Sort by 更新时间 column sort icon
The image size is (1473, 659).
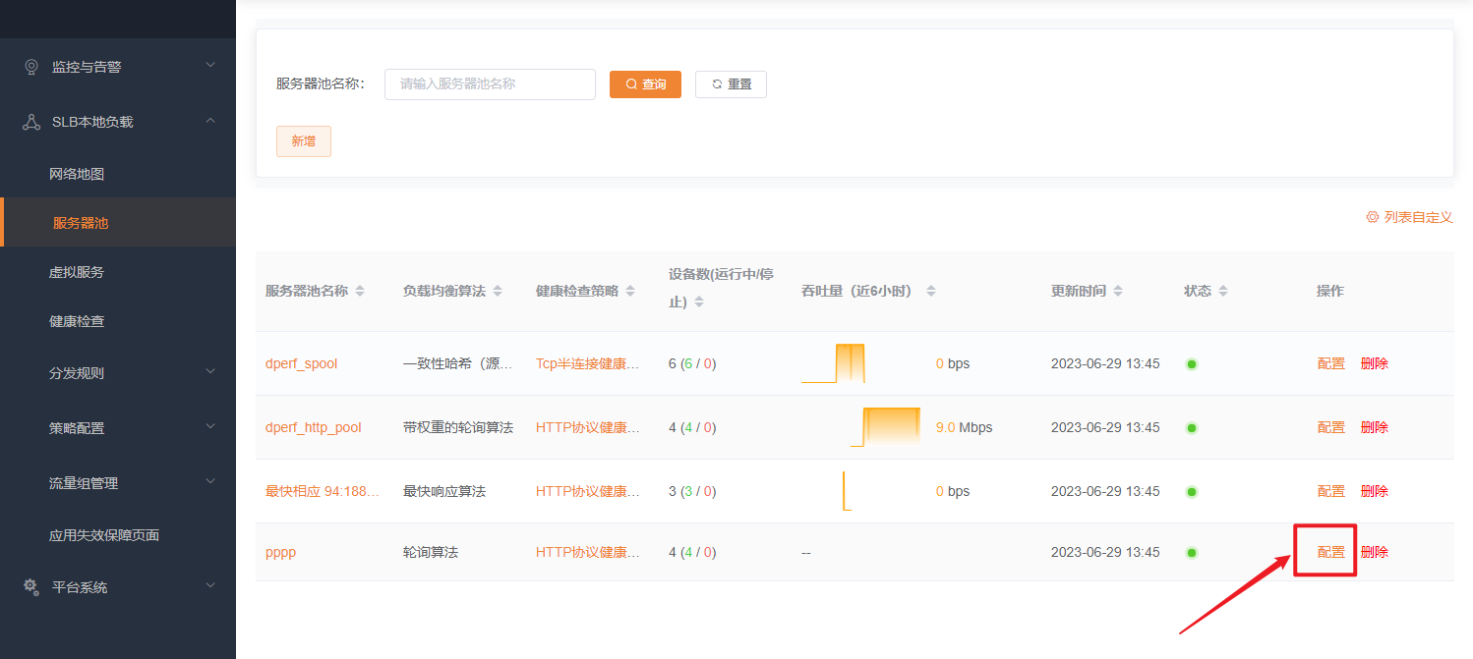coord(1118,292)
